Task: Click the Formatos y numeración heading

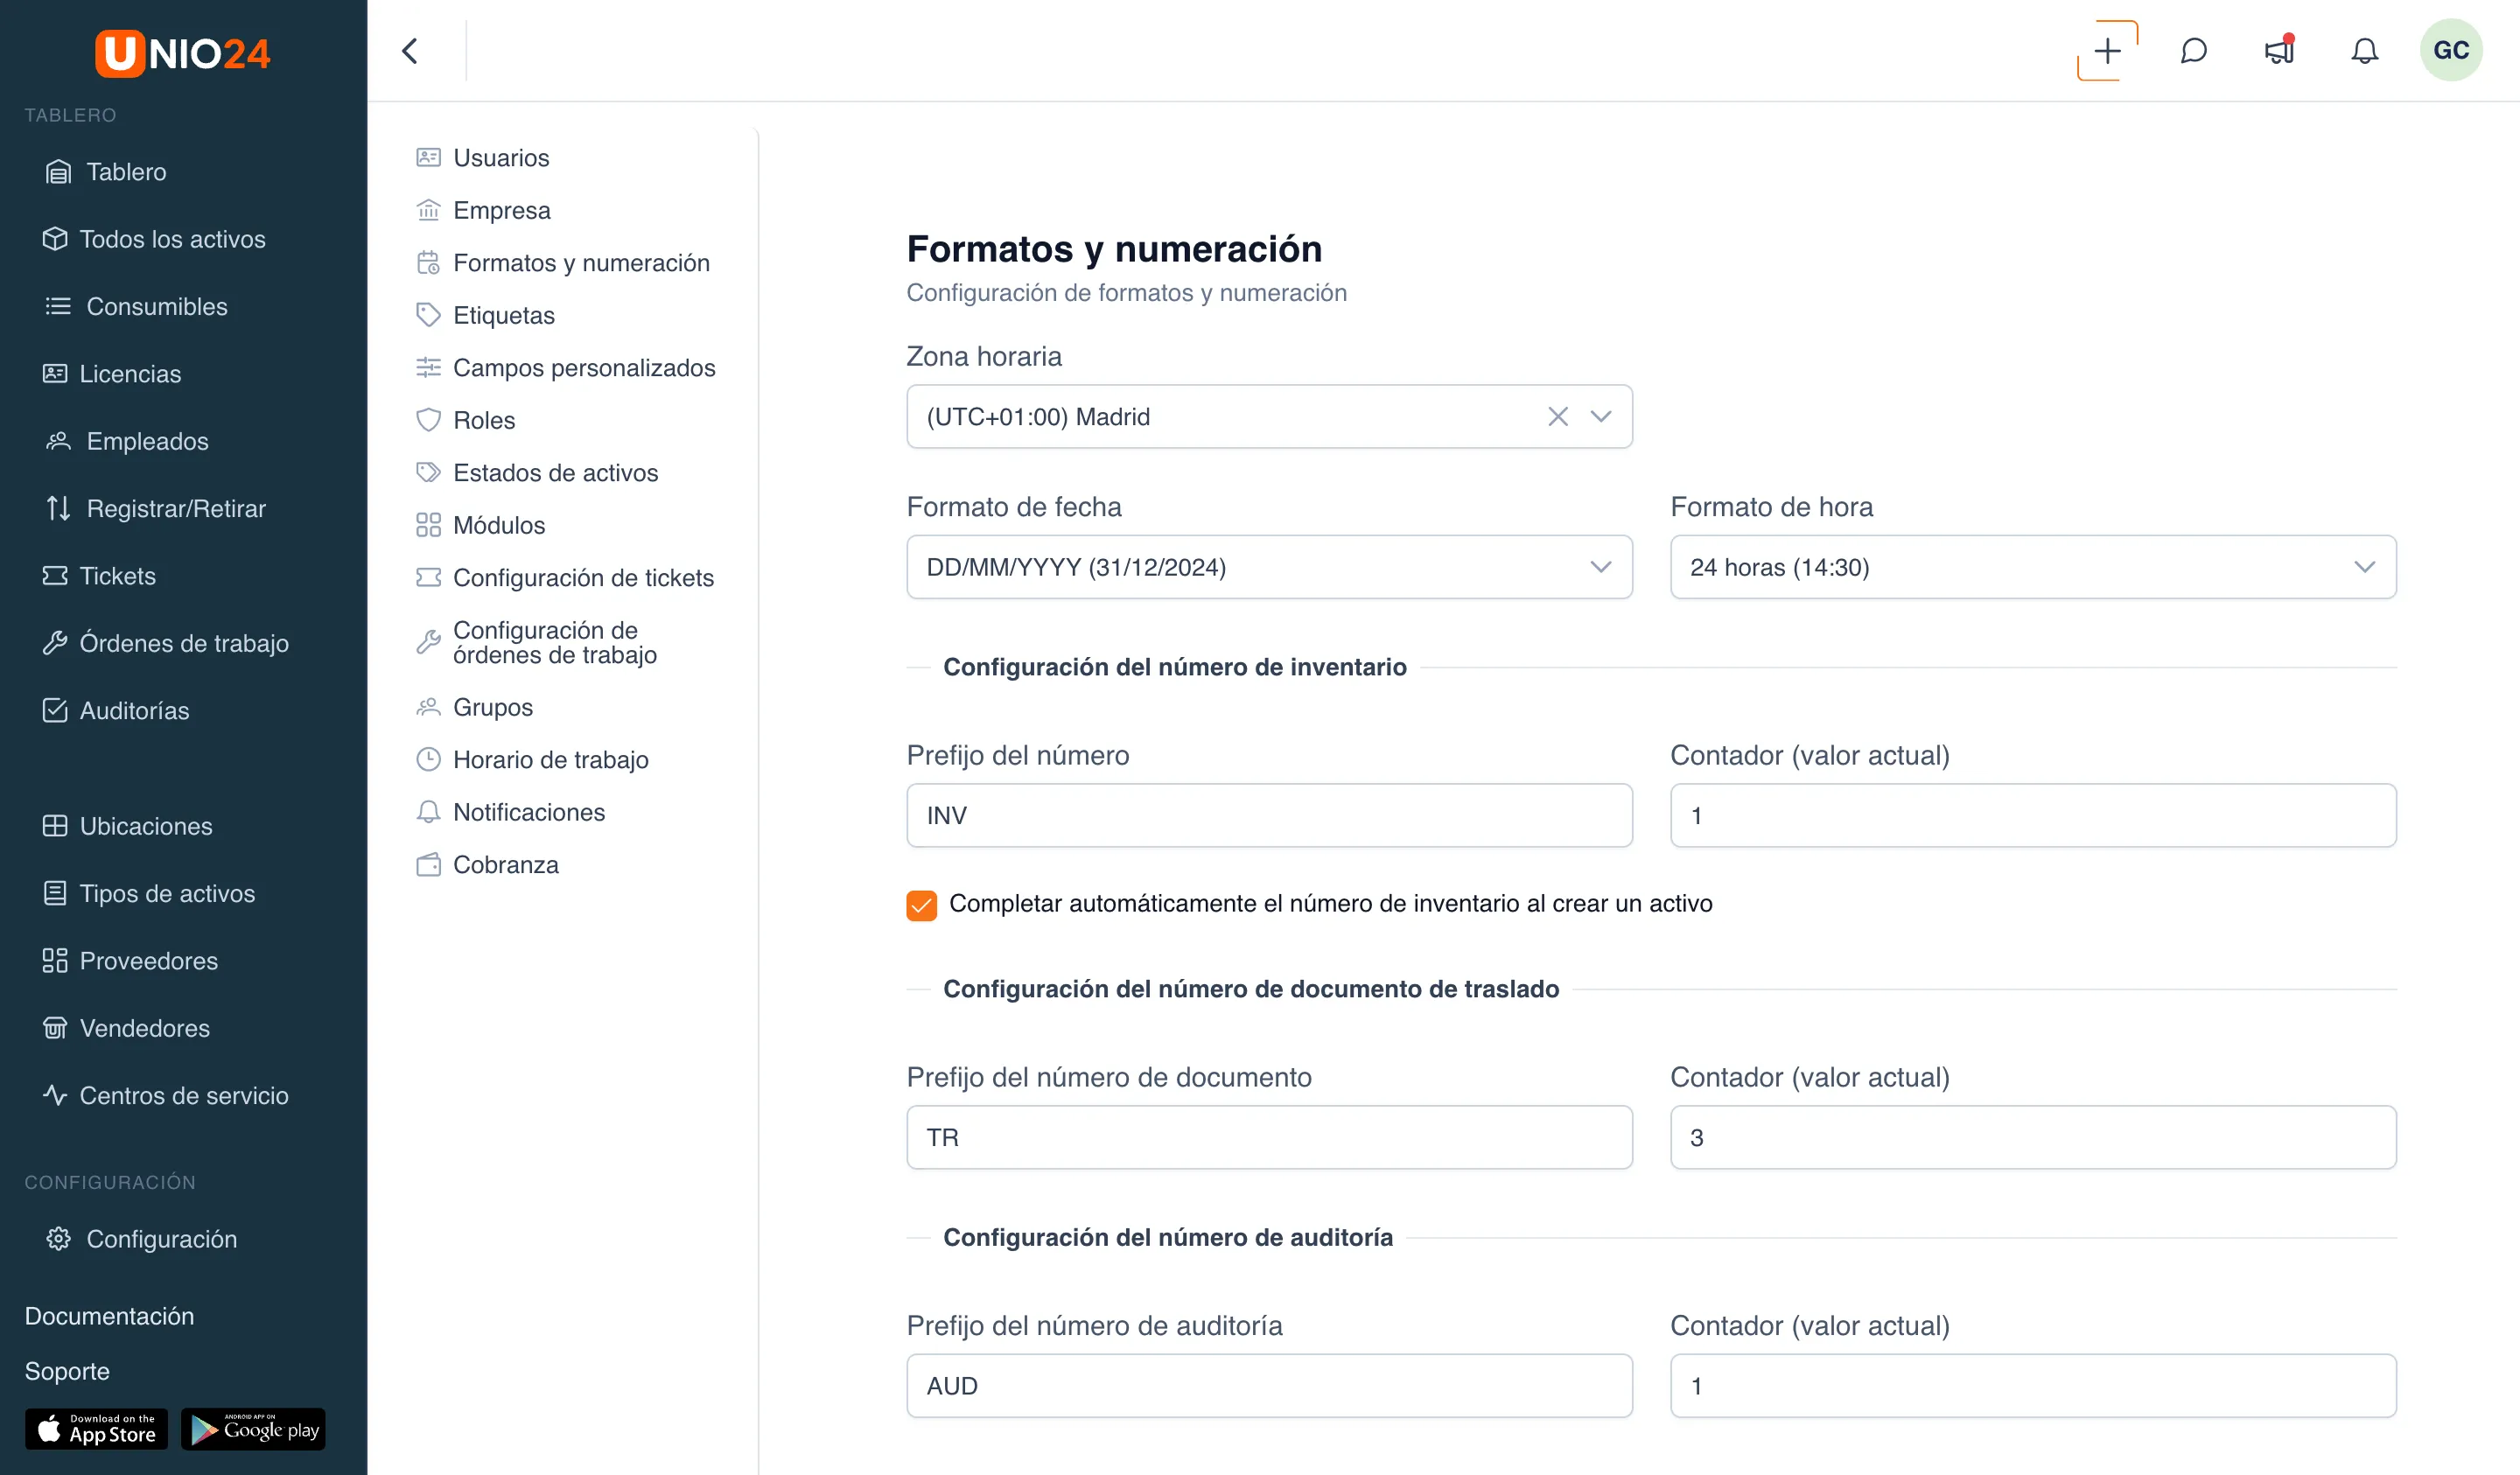Action: click(x=1114, y=249)
